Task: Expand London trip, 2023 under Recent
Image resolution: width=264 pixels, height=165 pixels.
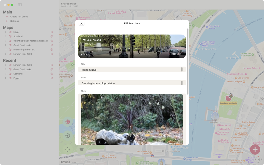Action: [6, 65]
